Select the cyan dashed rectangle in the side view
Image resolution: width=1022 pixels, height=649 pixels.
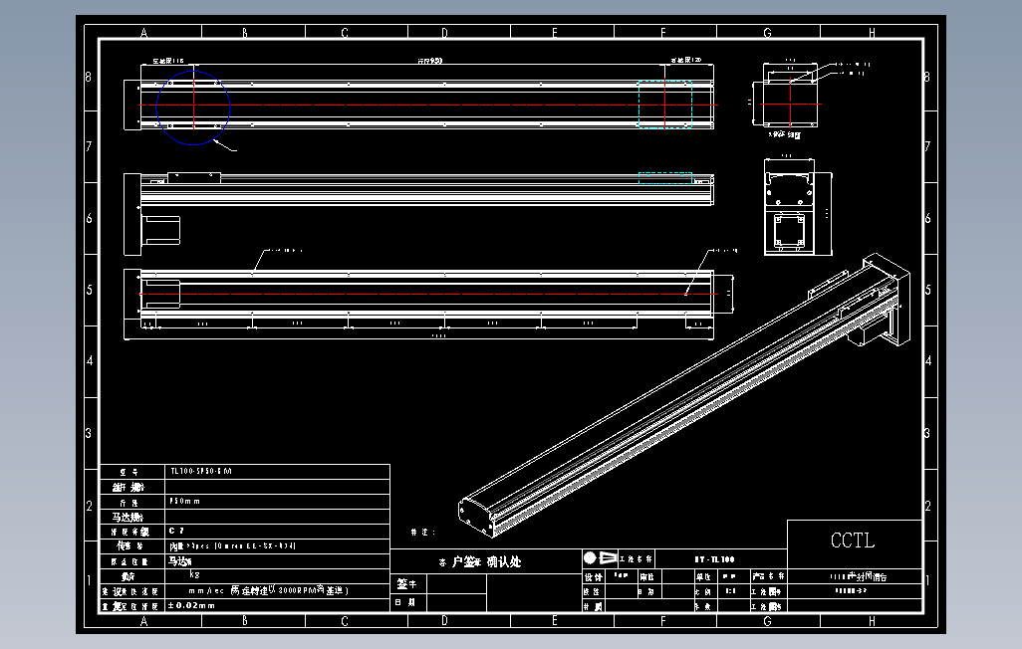pyautogui.click(x=664, y=178)
